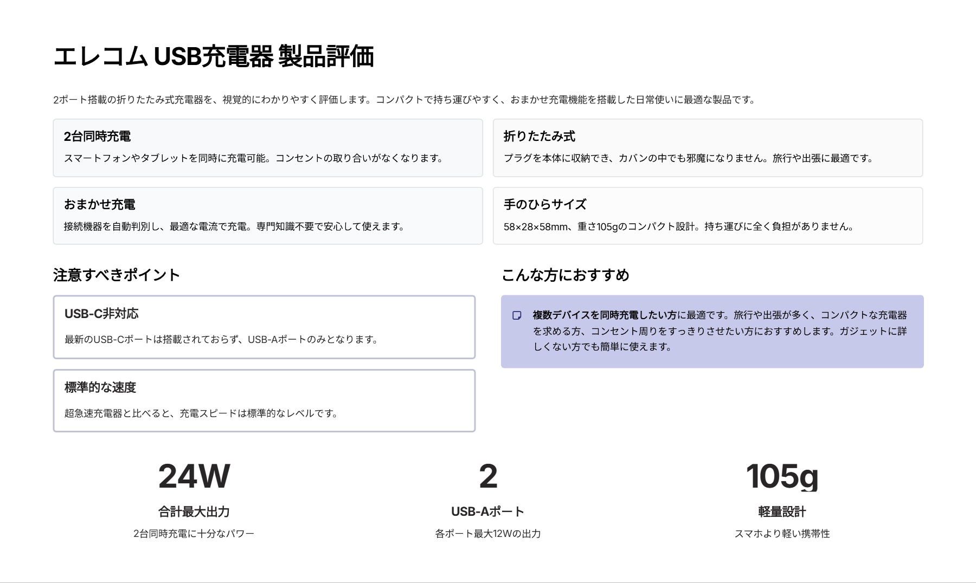Toggle highlight on the purple recommendation panel
The width and height of the screenshot is (976, 583).
point(712,331)
